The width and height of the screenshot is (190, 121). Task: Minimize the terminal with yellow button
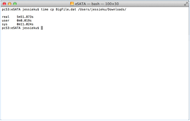click(x=10, y=4)
